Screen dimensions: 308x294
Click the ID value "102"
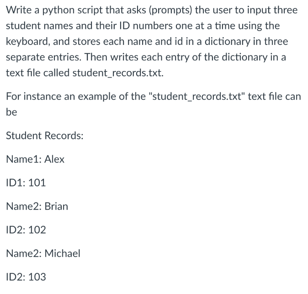click(x=37, y=230)
